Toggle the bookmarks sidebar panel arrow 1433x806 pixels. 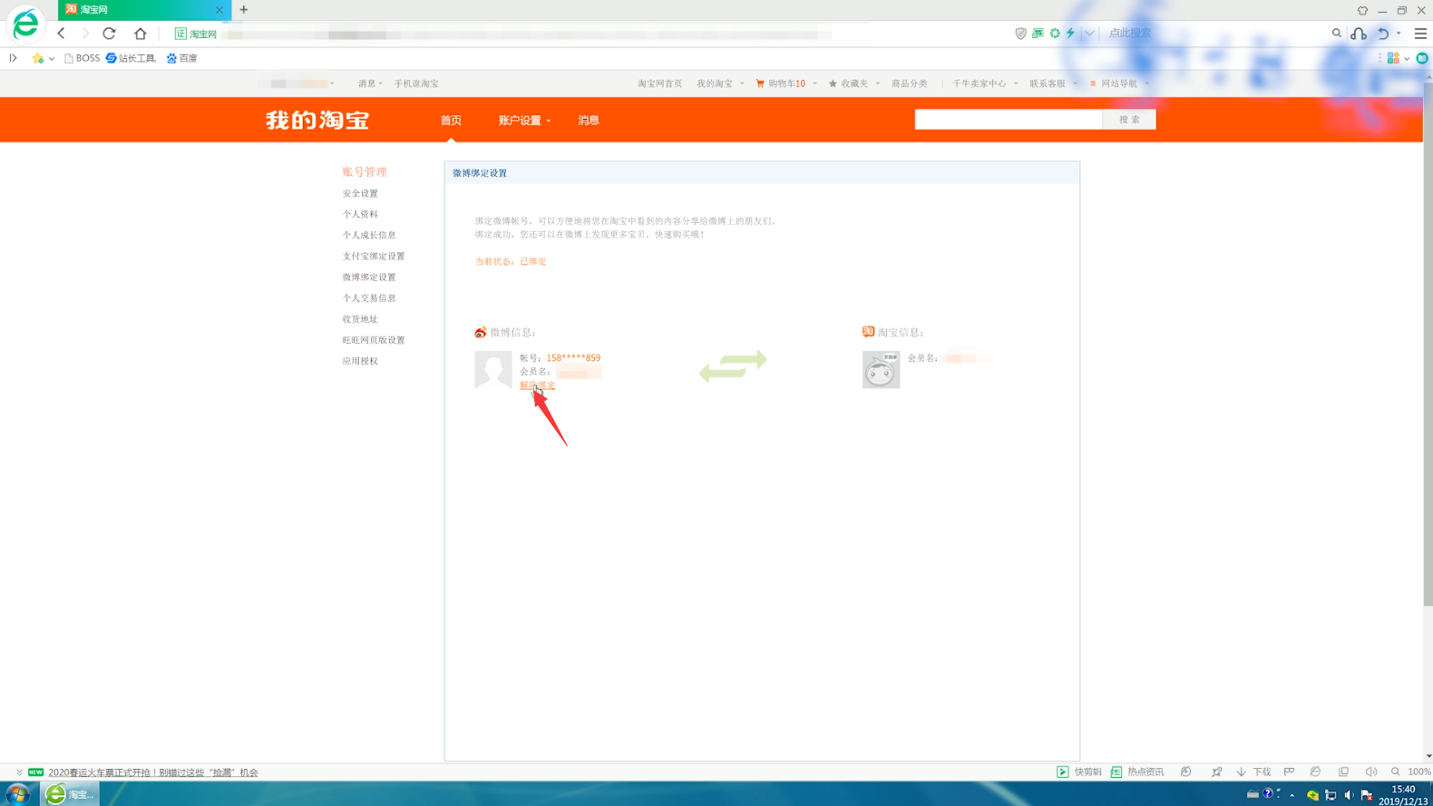point(13,58)
